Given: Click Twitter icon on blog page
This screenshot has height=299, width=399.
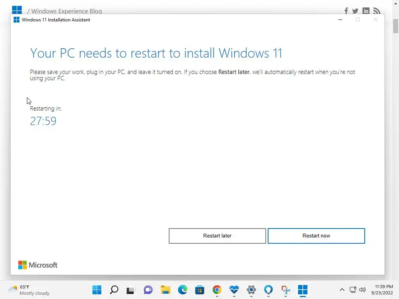Looking at the screenshot, I should [355, 11].
